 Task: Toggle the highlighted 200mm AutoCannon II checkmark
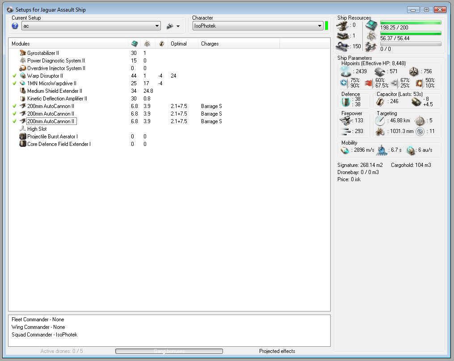point(14,121)
